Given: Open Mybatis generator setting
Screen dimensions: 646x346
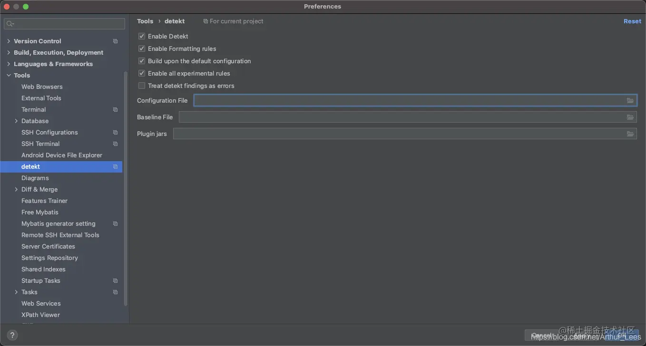Looking at the screenshot, I should point(59,223).
